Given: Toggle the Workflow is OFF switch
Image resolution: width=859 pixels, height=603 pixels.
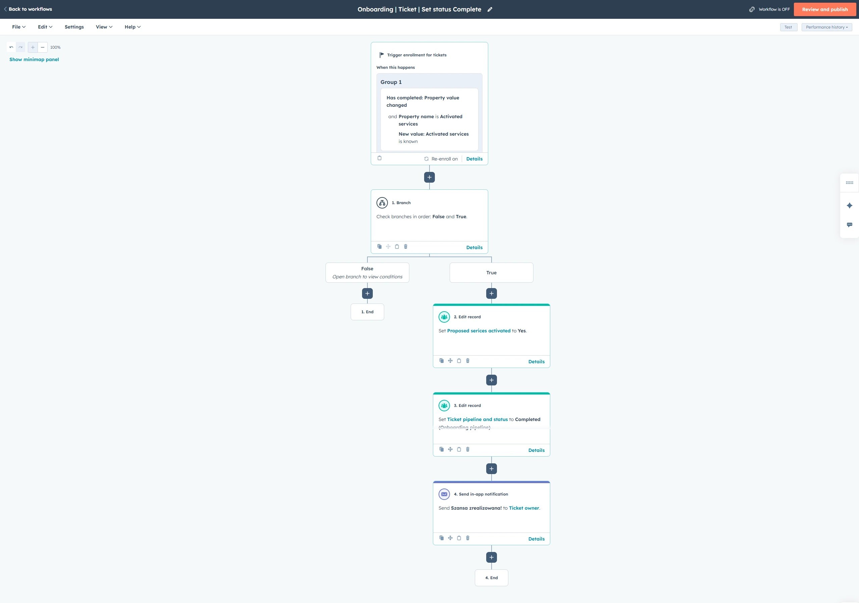Looking at the screenshot, I should point(752,9).
